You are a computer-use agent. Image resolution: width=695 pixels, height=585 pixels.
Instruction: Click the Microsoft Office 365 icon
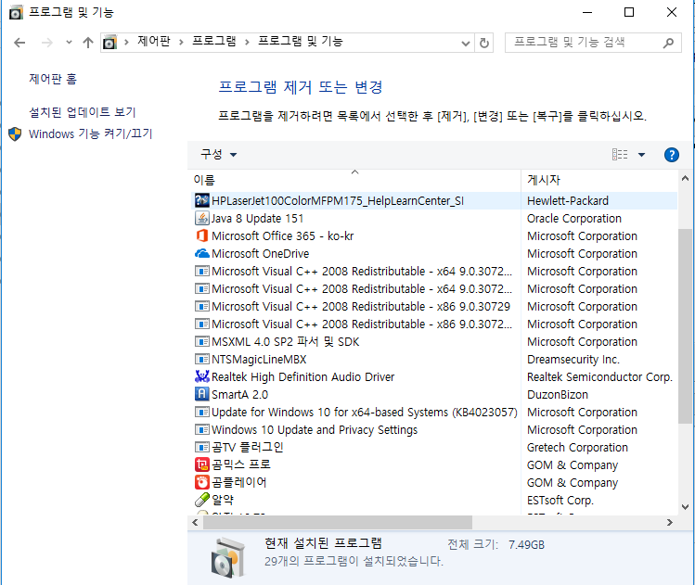(202, 235)
